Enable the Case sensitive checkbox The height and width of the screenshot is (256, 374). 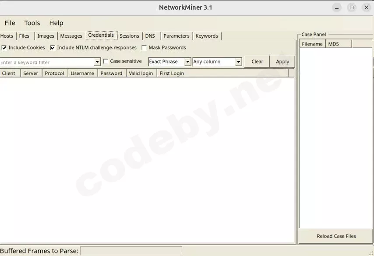[x=106, y=62]
